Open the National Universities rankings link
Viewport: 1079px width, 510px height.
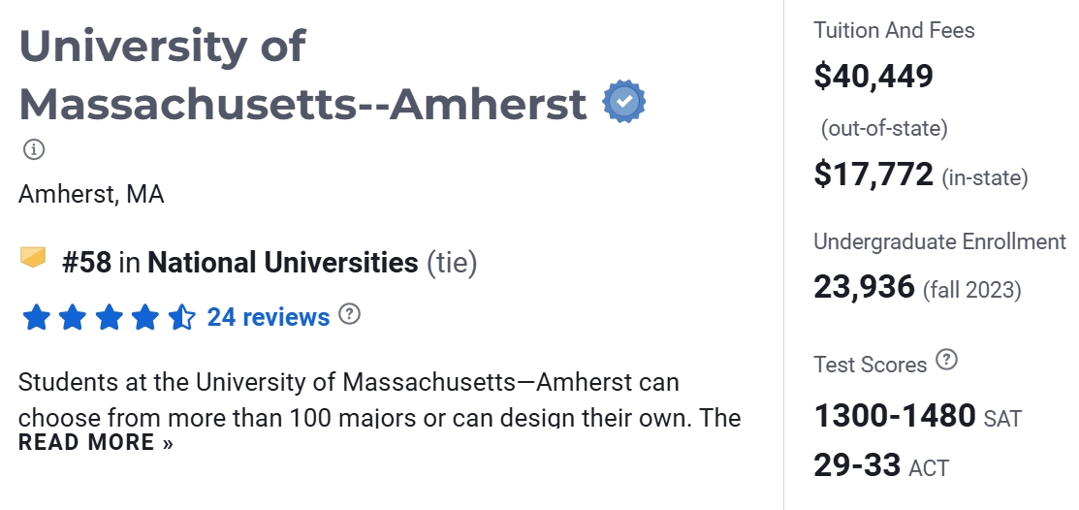pos(283,262)
